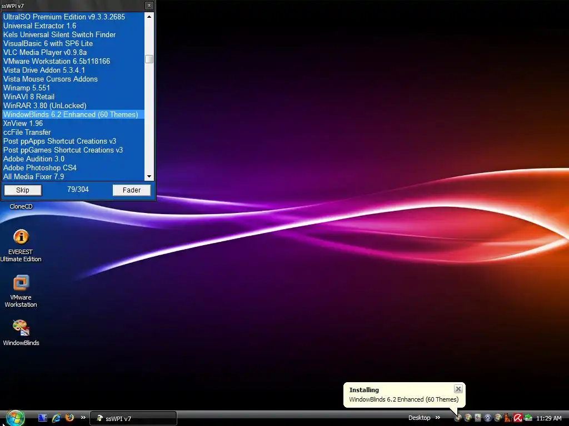Select "UltraISO Premium Edition v9.3.3.2685" row
This screenshot has width=569, height=426.
tap(73, 17)
